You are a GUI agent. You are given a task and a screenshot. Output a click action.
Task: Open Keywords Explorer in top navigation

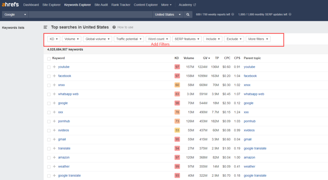click(x=77, y=5)
